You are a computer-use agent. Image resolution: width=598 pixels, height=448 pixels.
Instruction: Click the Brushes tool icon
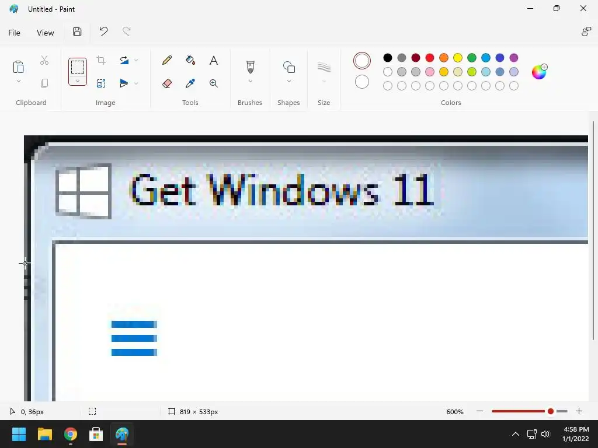coord(250,67)
